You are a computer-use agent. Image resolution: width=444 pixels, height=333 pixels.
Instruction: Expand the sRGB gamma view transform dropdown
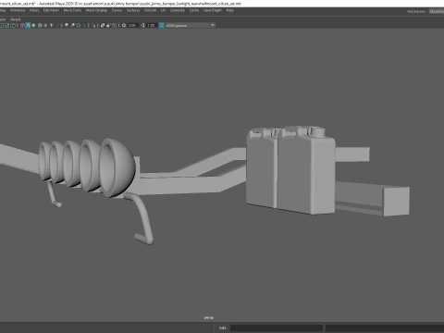213,25
